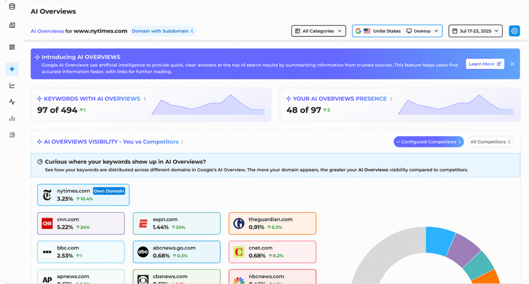529x284 pixels.
Task: Open the Unite States Desktop dropdown
Action: (x=397, y=31)
